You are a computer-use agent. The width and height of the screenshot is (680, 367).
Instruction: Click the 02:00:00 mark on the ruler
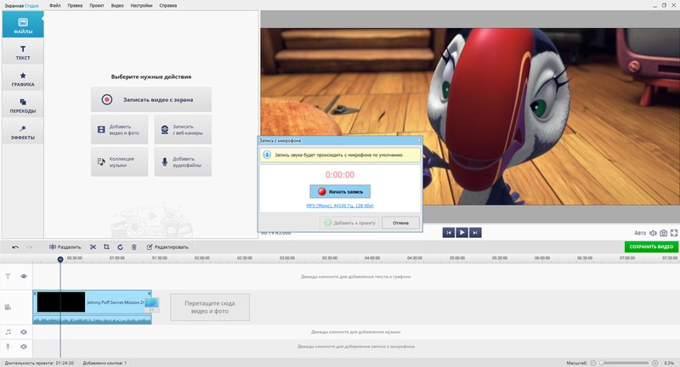[x=202, y=257]
